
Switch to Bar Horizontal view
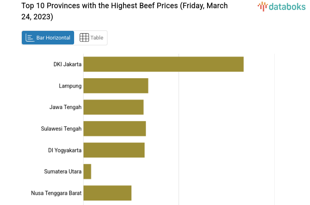[x=48, y=38]
